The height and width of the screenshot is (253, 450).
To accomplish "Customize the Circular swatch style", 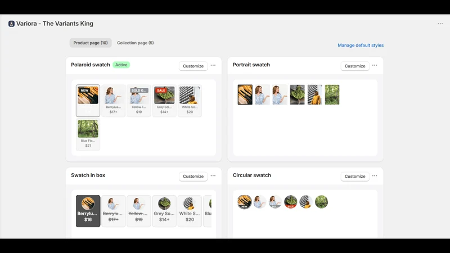I will pos(355,177).
